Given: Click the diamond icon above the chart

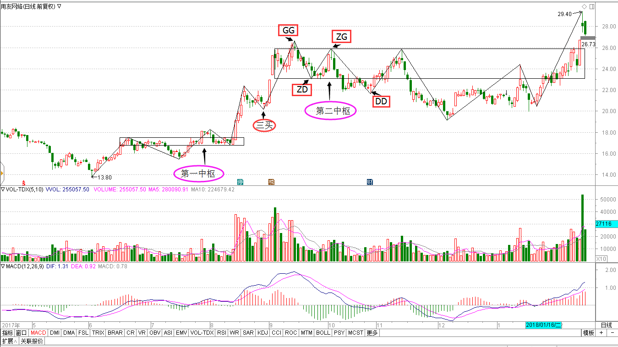Looking at the screenshot, I should (584, 6).
